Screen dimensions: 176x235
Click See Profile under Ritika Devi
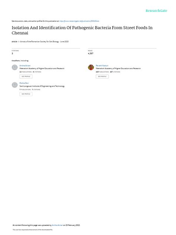coord(26,94)
